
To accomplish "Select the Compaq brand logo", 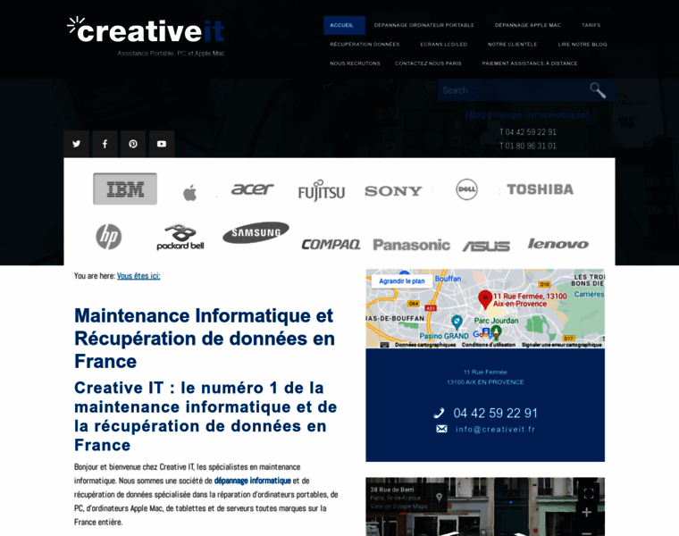I will tap(331, 245).
